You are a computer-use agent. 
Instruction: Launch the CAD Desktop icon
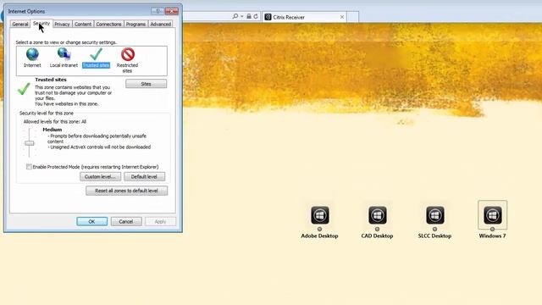(377, 215)
